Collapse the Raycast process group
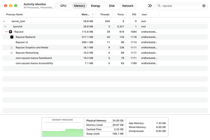210x140 pixels. coord(7,32)
